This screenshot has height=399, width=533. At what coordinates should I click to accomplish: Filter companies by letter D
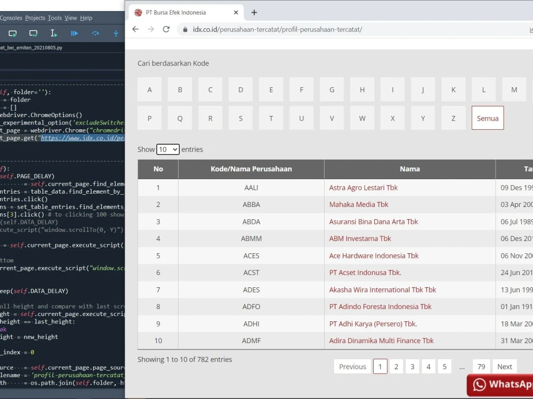(x=241, y=89)
